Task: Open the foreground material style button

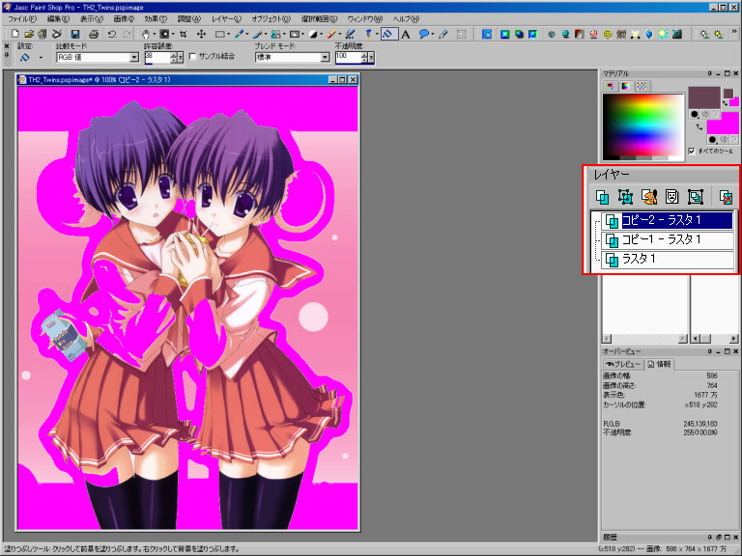Action: pos(695,114)
